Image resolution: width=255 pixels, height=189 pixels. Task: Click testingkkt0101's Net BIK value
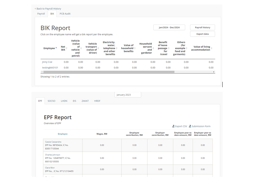tap(66, 68)
